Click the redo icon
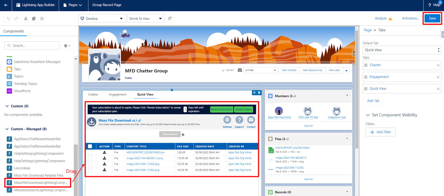This screenshot has width=444, height=196. [16, 19]
